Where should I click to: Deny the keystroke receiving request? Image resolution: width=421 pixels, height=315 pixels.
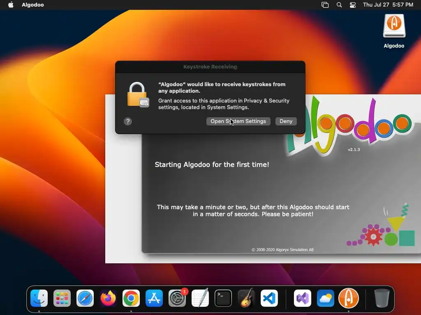[x=286, y=121]
